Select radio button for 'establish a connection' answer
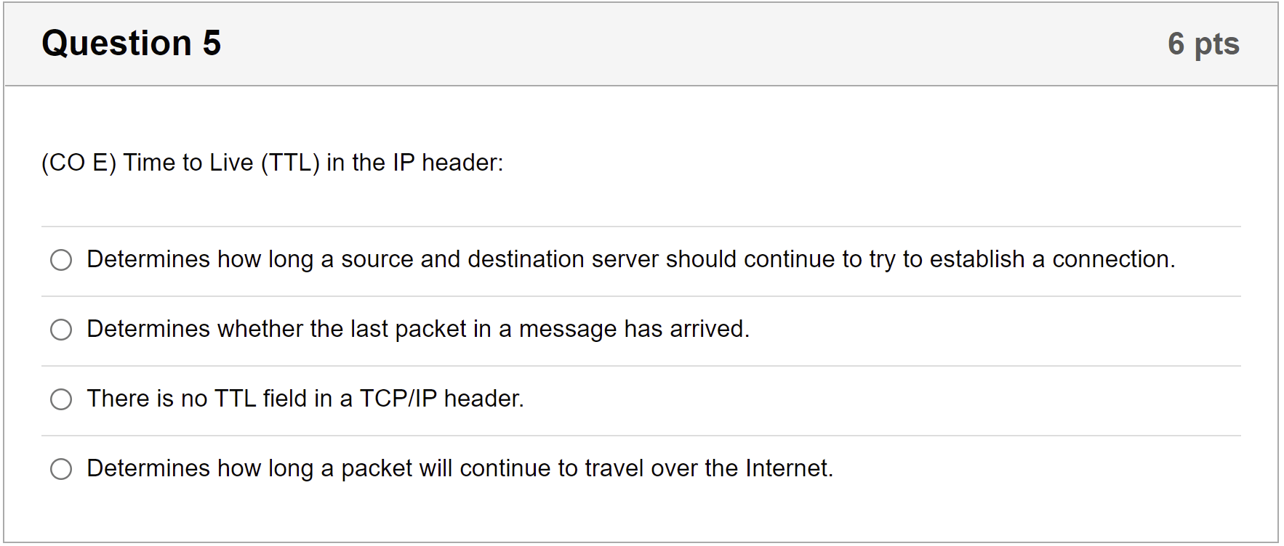Image resolution: width=1284 pixels, height=546 pixels. [61, 260]
